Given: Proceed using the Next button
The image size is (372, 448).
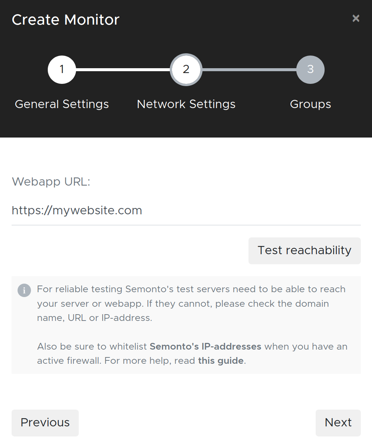Looking at the screenshot, I should [x=338, y=423].
